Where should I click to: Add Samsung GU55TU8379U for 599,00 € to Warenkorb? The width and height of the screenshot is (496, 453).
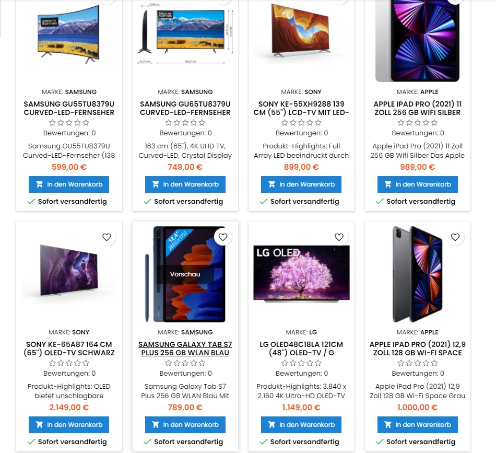coord(69,184)
